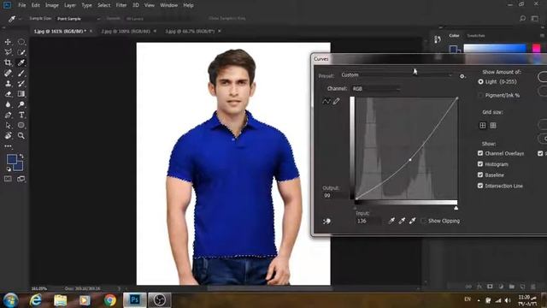Open the Channel RGB dropdown

point(375,89)
